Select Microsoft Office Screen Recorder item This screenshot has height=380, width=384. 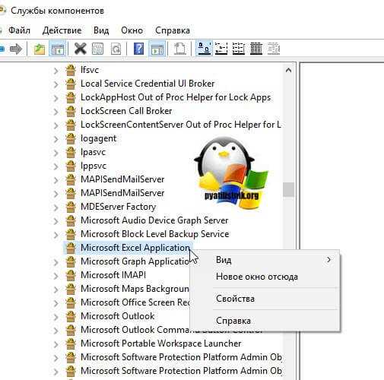tap(135, 302)
